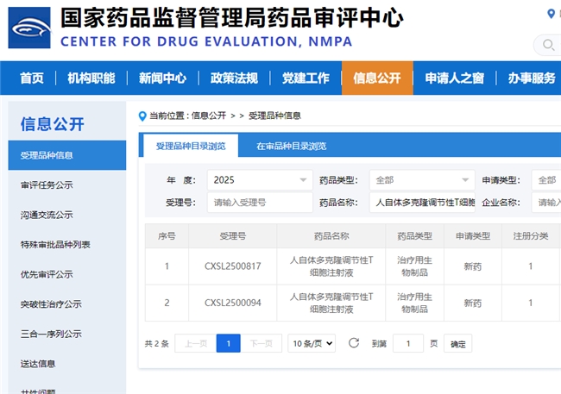The height and width of the screenshot is (394, 561).
Task: Open 审评任务公示 in sidebar
Action: [47, 185]
